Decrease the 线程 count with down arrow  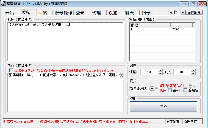tap(160, 74)
